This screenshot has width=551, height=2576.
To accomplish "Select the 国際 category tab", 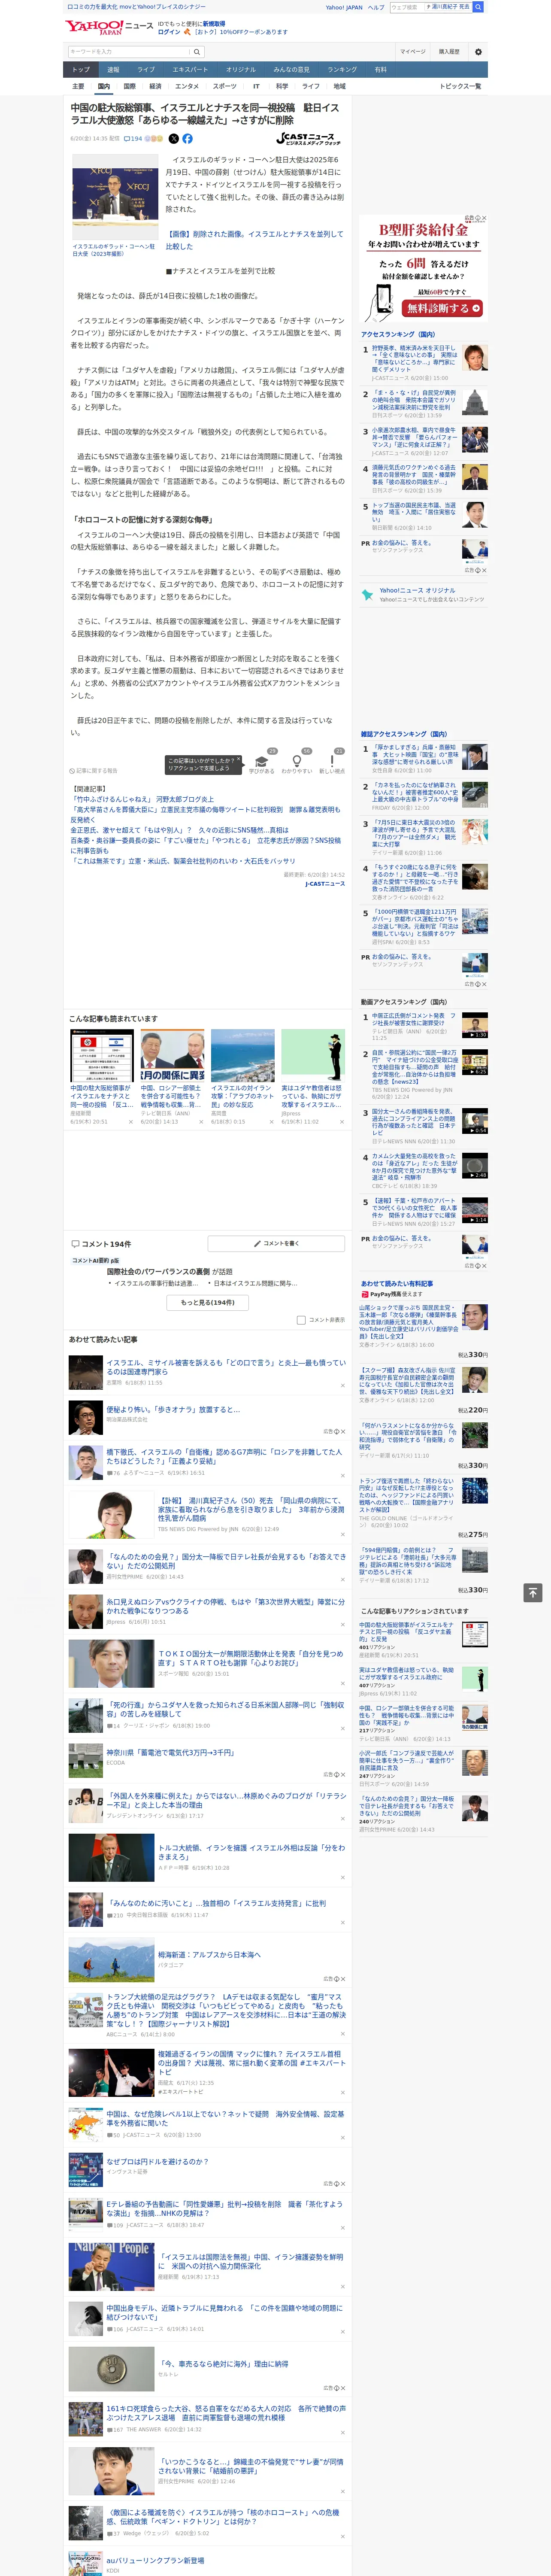I will pos(129,86).
